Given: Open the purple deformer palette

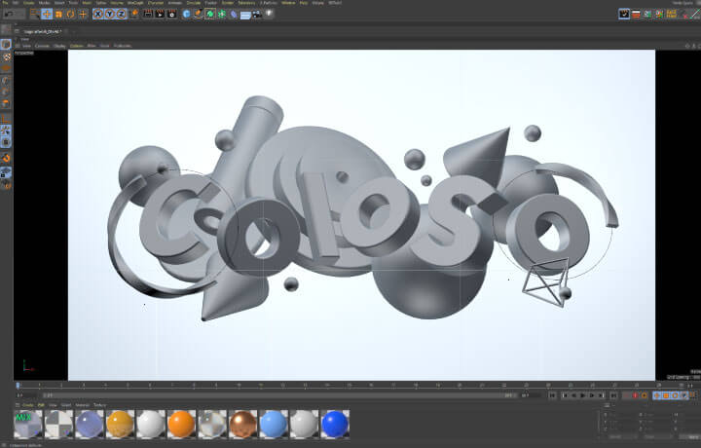Looking at the screenshot, I should 234,15.
